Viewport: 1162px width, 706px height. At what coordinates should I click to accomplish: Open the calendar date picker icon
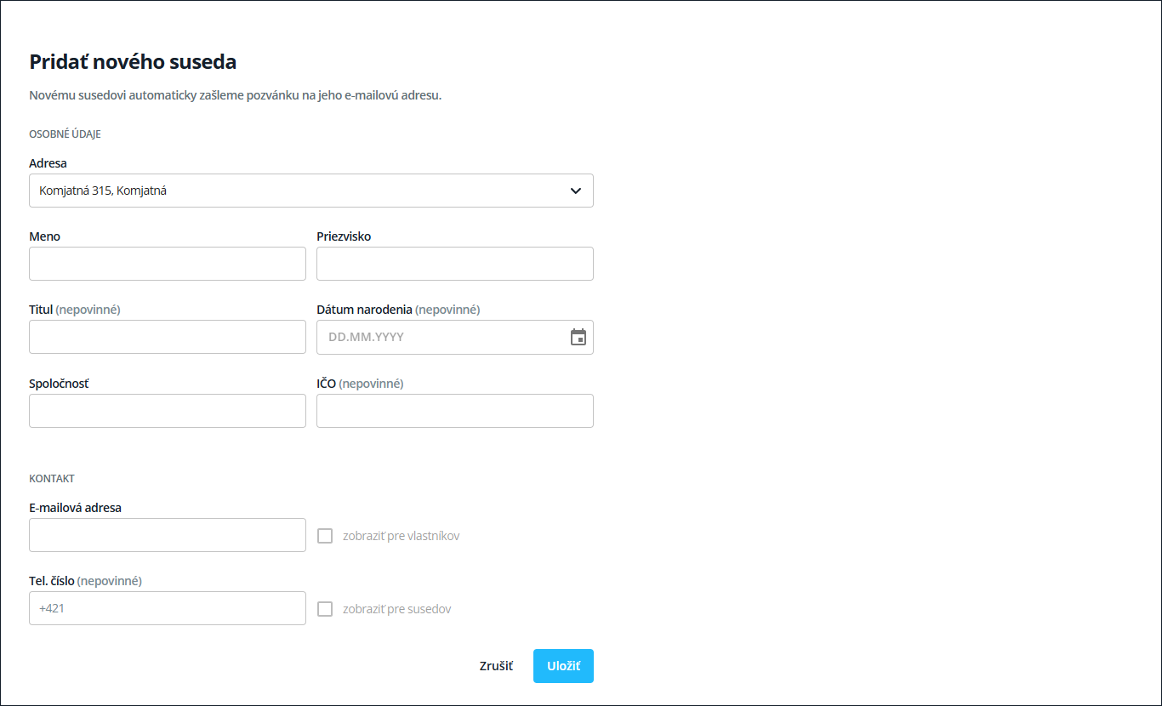coord(578,337)
